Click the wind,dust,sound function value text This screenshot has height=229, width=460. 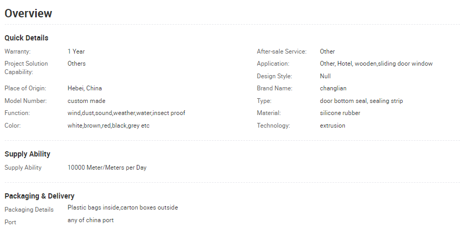[126, 113]
